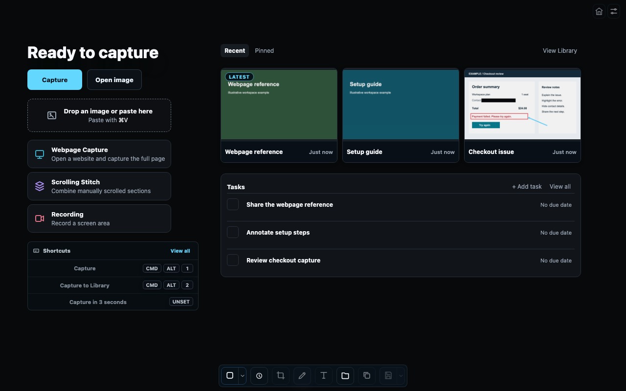
Task: Click No due date for Annotate setup steps
Action: point(556,233)
